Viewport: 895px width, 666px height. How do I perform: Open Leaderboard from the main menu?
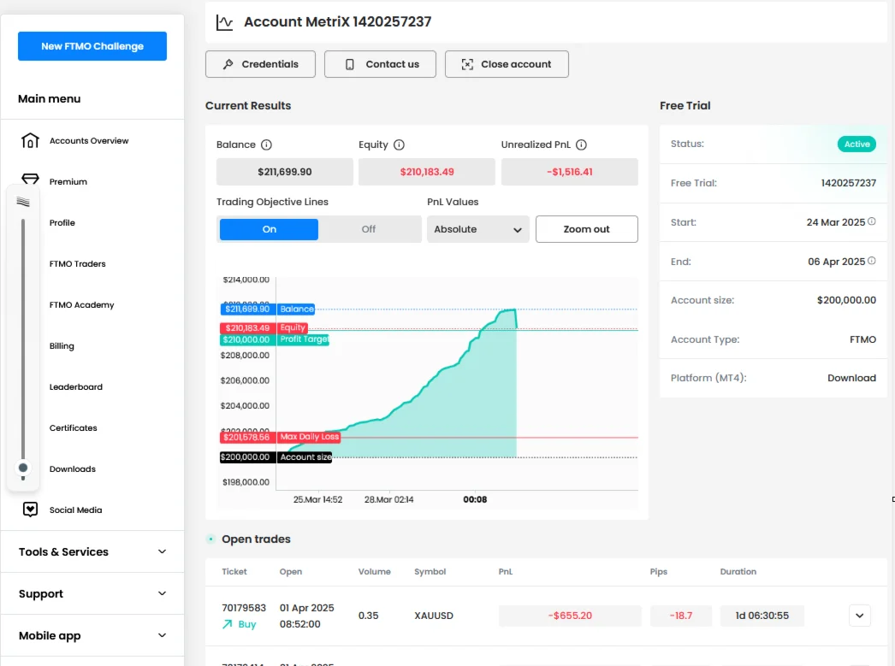pyautogui.click(x=76, y=387)
